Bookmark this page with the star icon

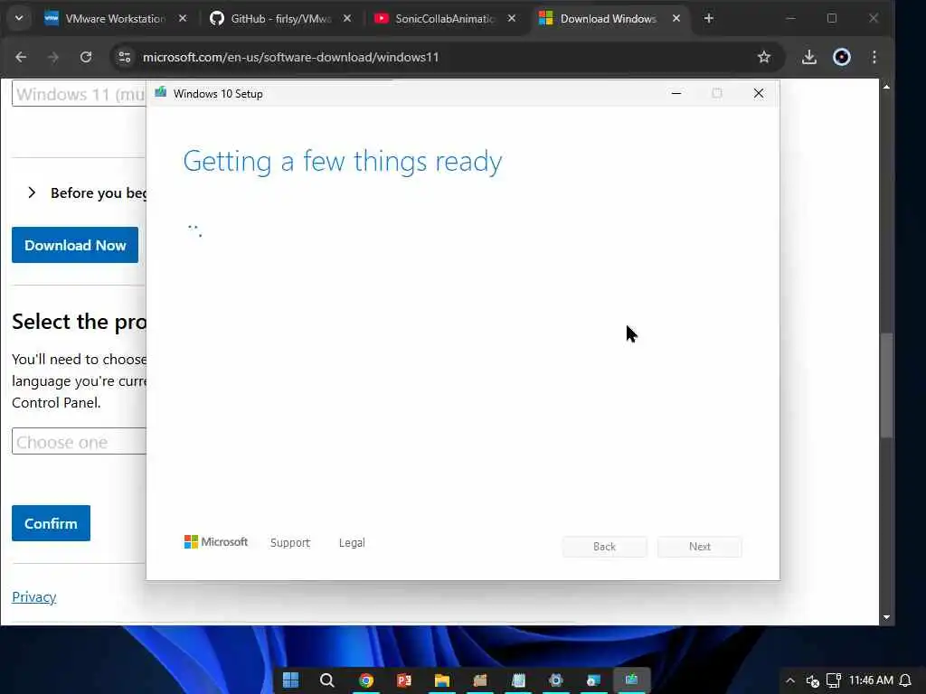click(763, 57)
